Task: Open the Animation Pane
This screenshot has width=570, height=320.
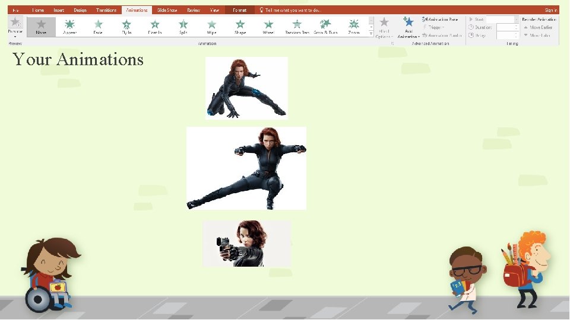Action: [x=440, y=19]
